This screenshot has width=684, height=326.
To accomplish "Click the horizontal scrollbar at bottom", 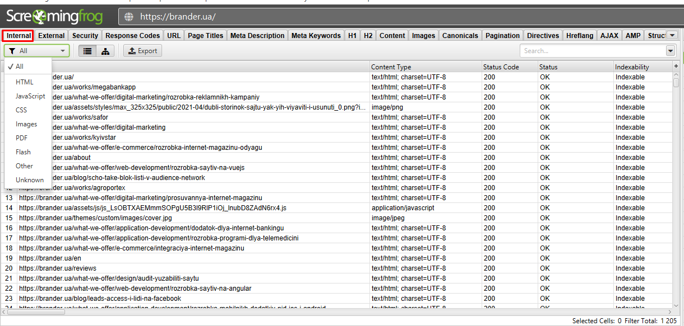I will [x=336, y=311].
